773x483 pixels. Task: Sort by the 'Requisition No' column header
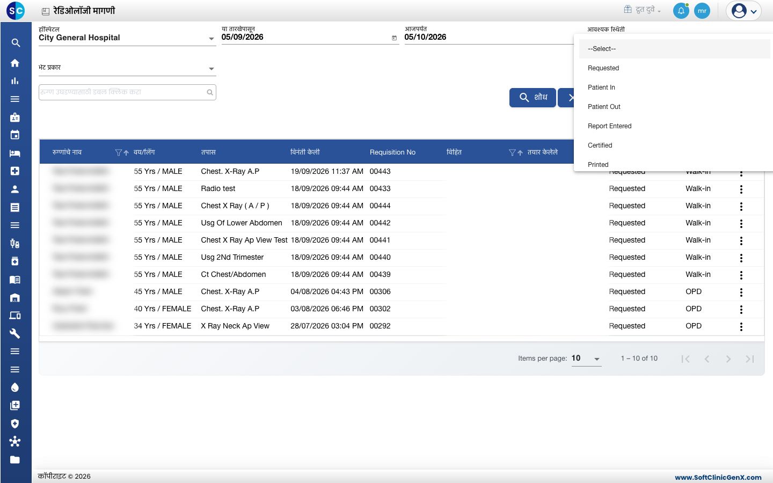tap(392, 152)
